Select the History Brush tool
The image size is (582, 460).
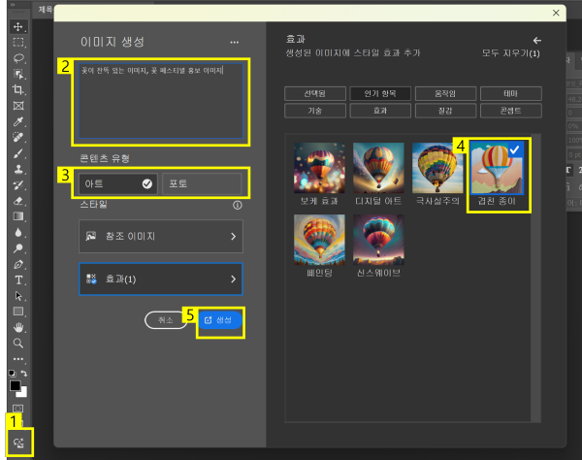17,185
